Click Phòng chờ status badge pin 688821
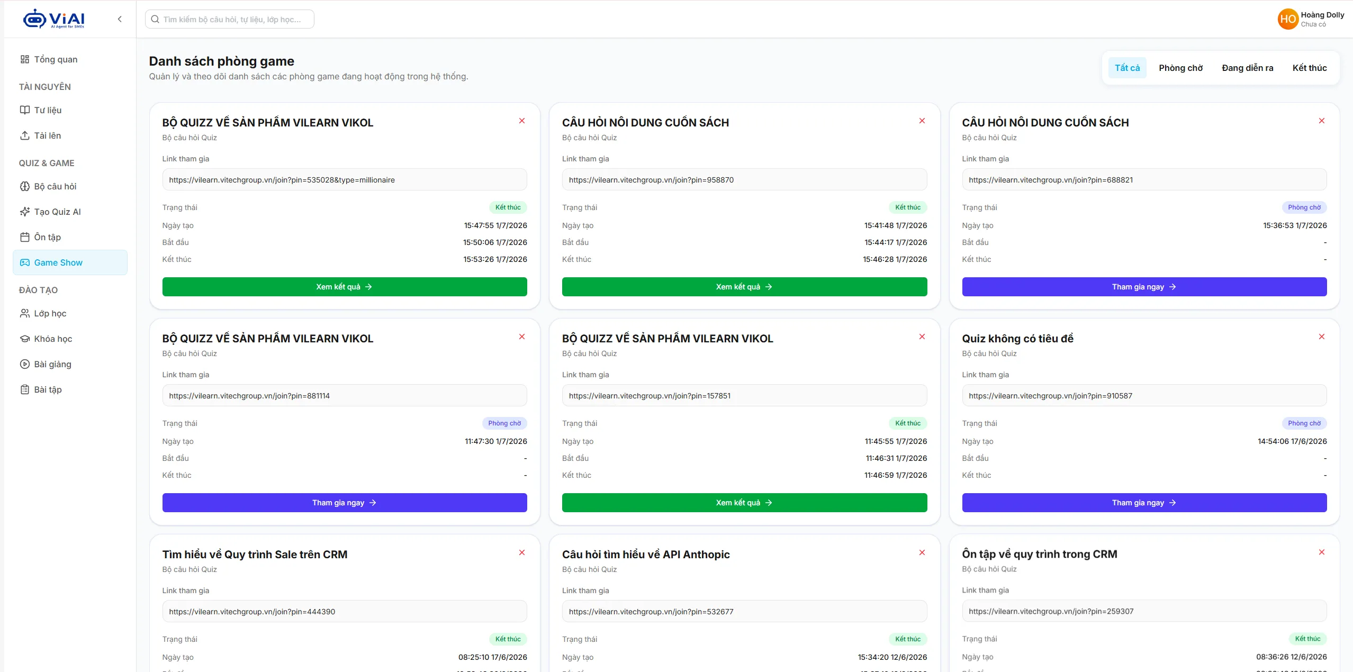Image resolution: width=1353 pixels, height=672 pixels. click(x=1304, y=207)
